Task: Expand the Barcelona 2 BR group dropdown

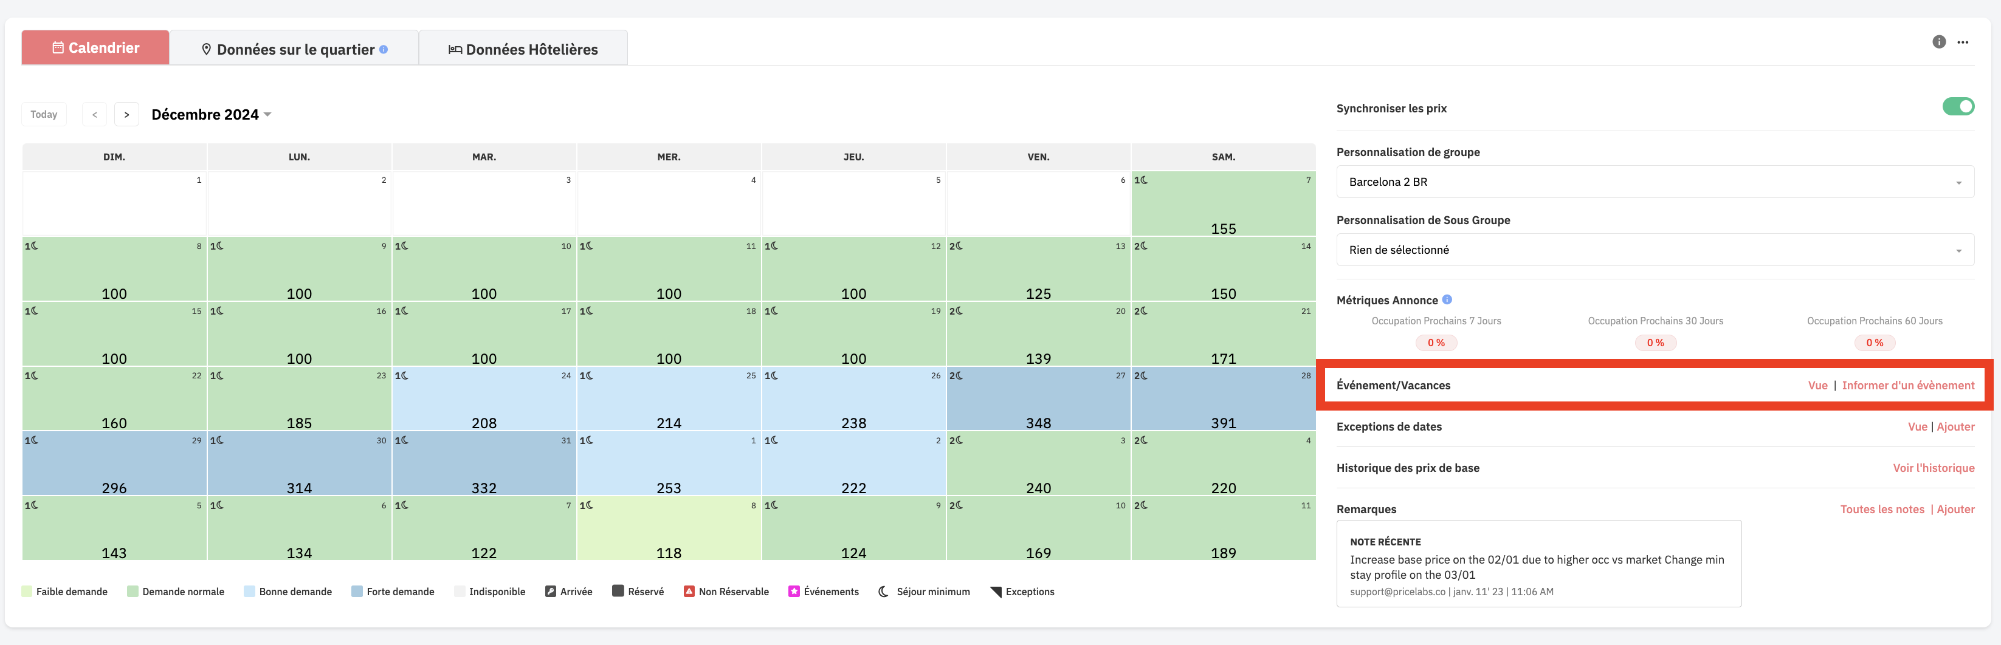Action: point(1655,182)
